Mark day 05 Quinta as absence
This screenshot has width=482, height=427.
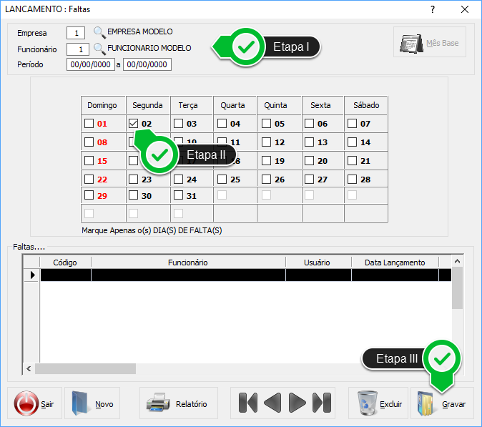pos(266,123)
